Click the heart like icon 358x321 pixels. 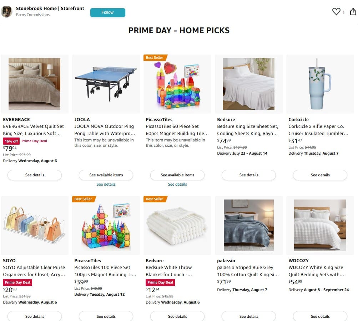[336, 12]
